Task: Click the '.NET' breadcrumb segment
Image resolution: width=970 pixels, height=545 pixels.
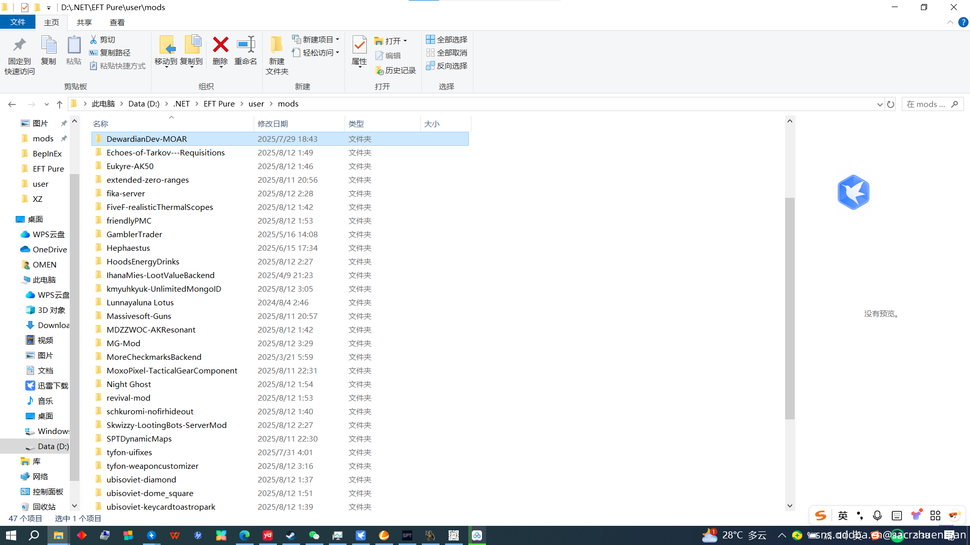Action: click(181, 104)
